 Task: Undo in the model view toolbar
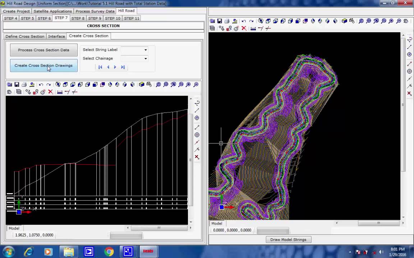click(x=244, y=21)
